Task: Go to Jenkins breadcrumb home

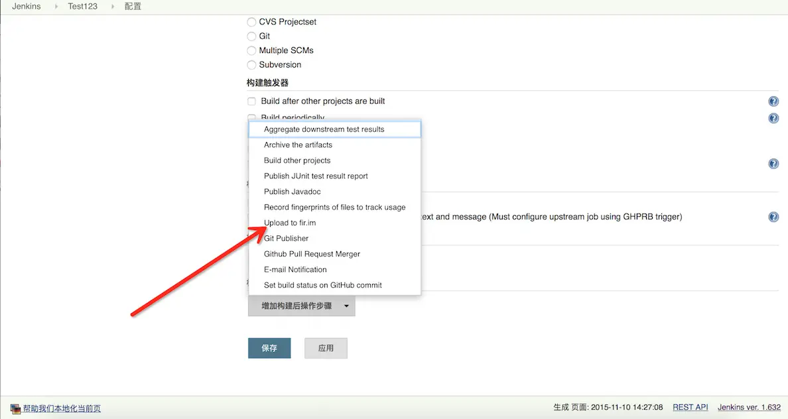Action: (26, 7)
